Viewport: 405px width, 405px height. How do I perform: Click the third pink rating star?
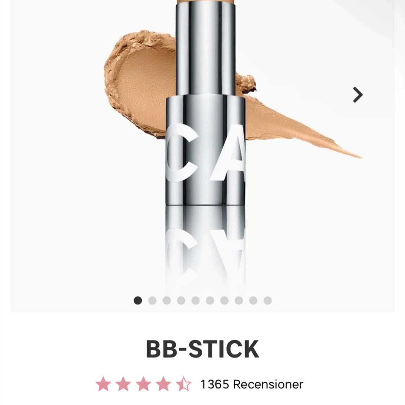coord(143,383)
